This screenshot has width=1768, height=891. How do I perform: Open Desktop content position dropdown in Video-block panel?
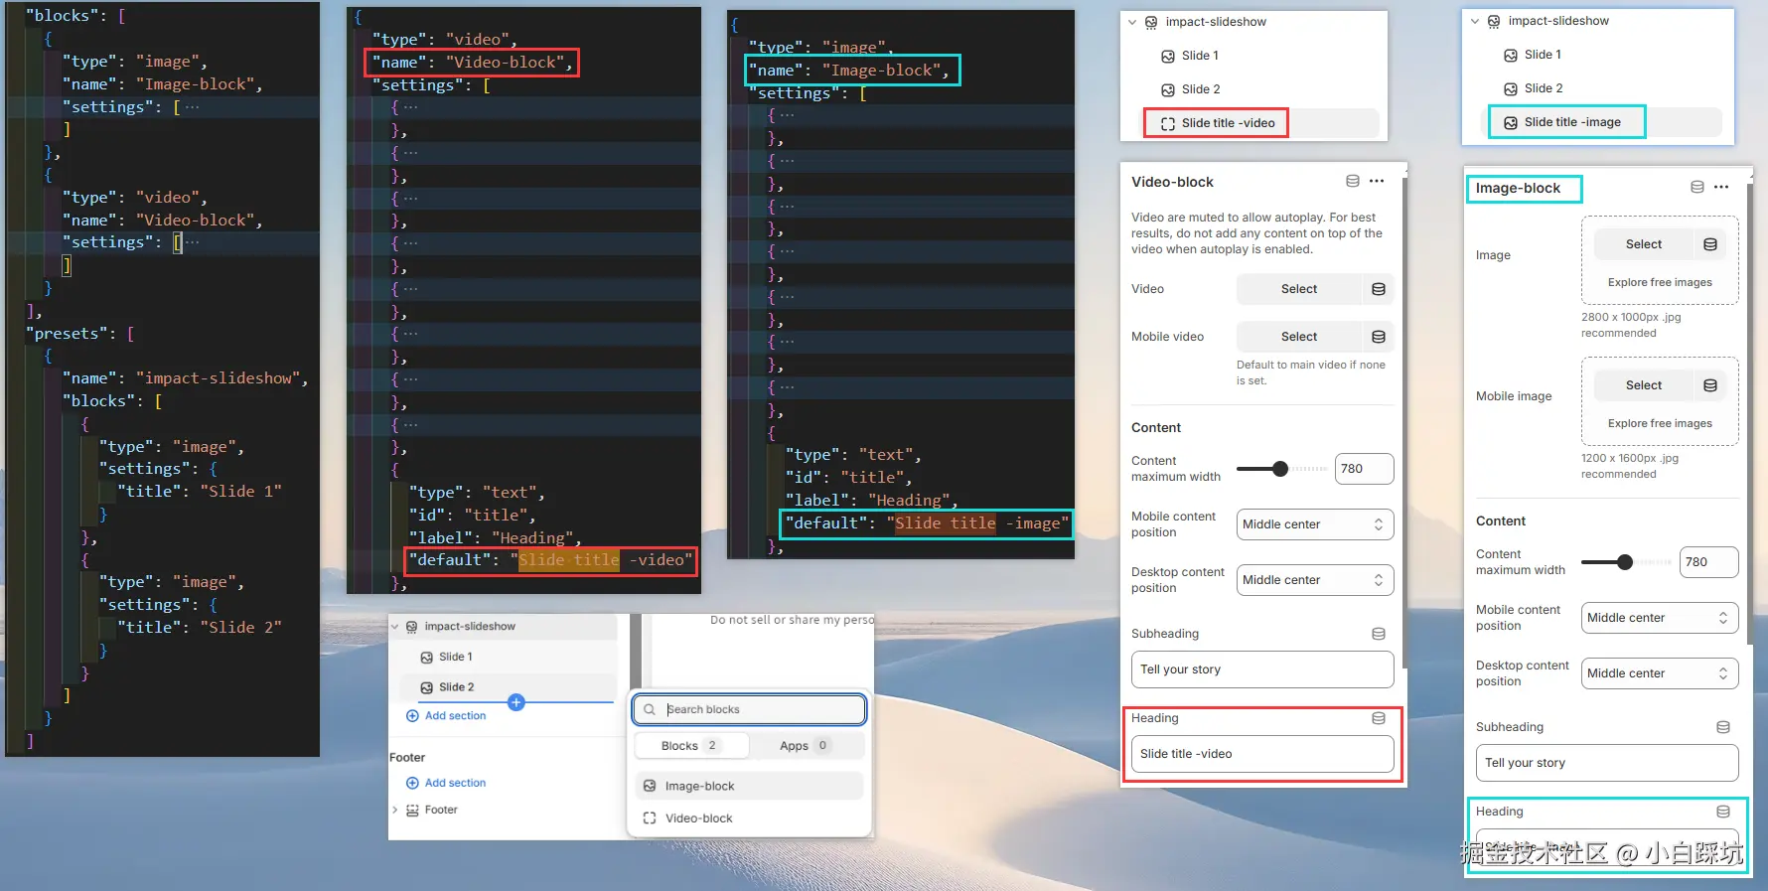1315,580
